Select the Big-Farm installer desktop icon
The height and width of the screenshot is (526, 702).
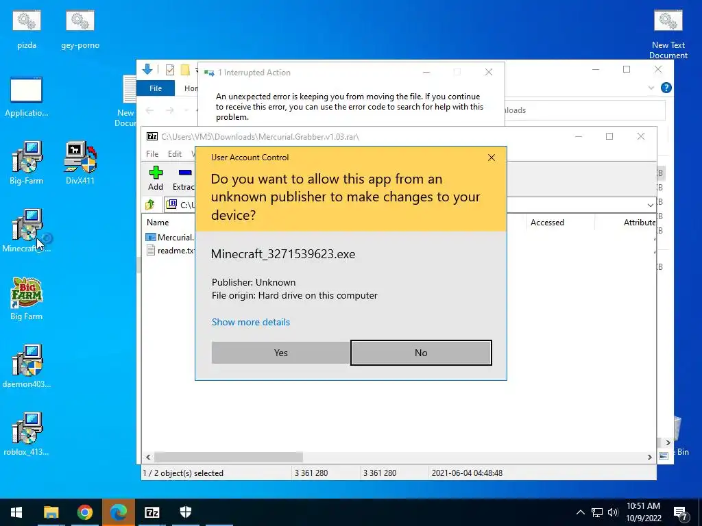[x=27, y=162]
